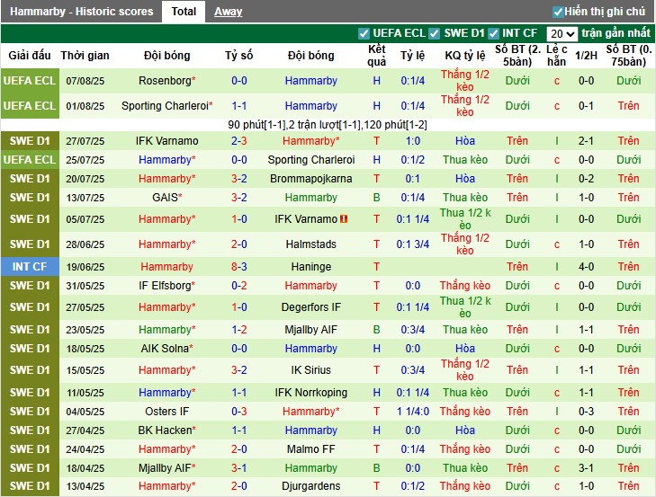Click the 1/2H column header
Screen dimensions: 656x497
point(586,56)
